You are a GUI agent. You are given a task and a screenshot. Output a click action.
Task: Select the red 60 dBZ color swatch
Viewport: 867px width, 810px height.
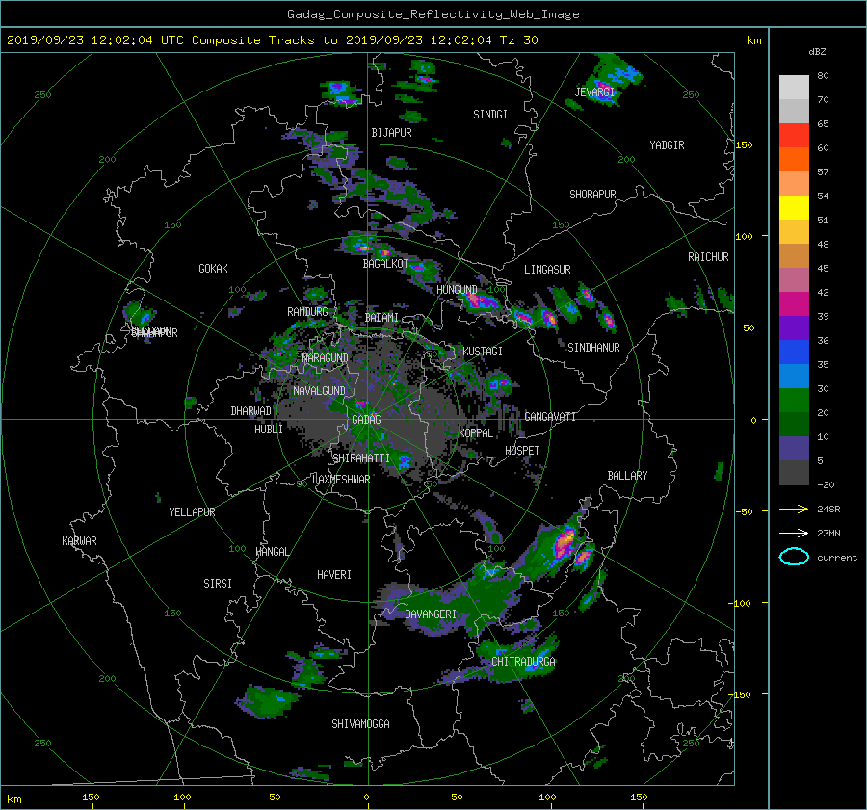(x=794, y=136)
